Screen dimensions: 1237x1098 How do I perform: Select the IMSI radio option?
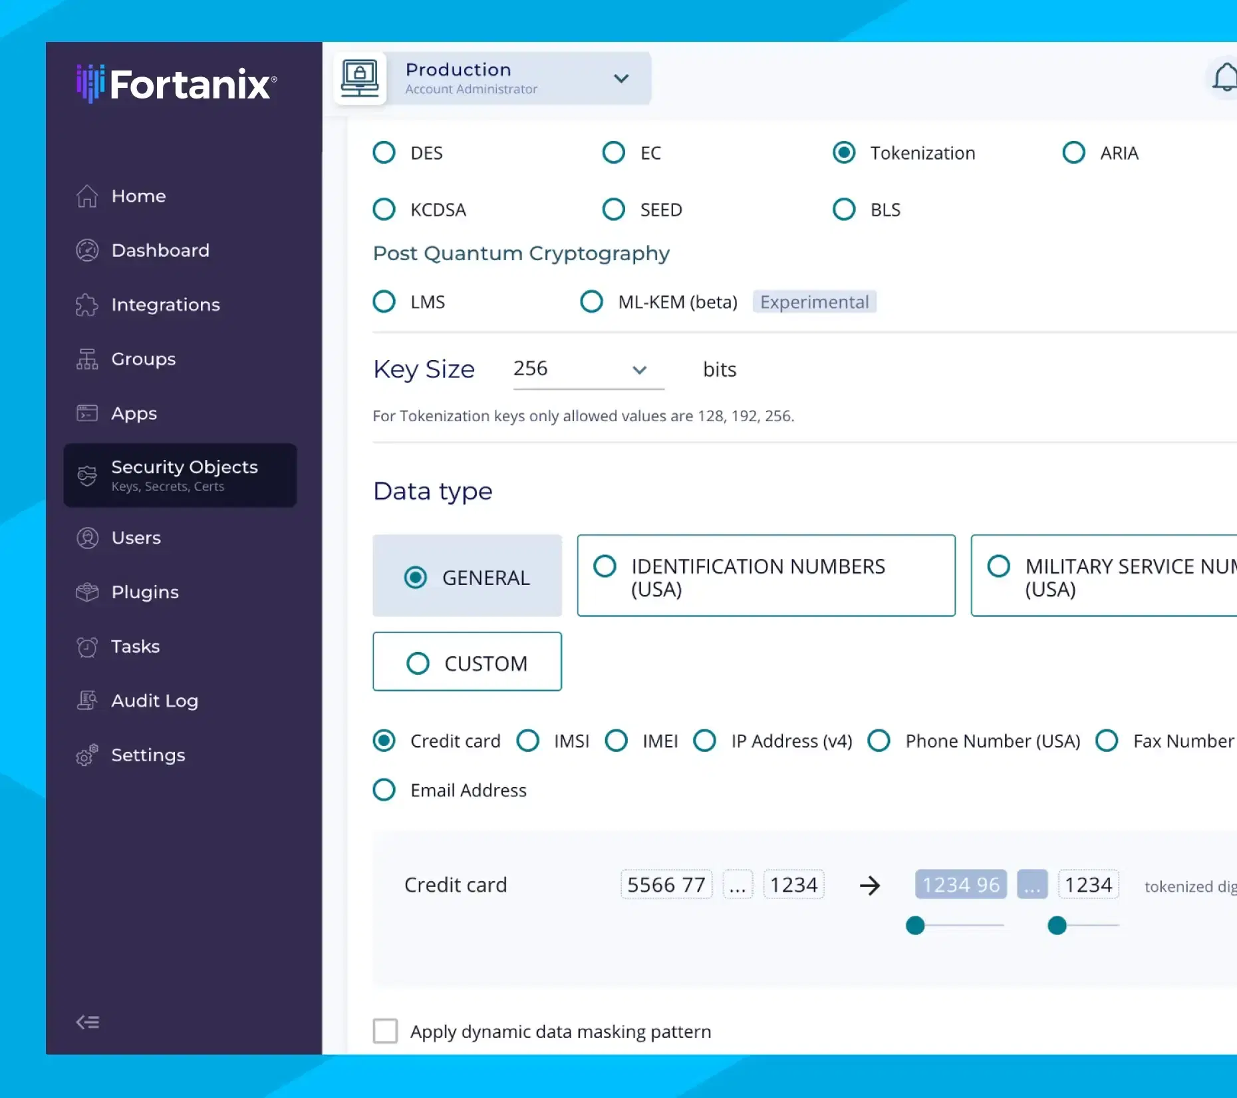528,741
